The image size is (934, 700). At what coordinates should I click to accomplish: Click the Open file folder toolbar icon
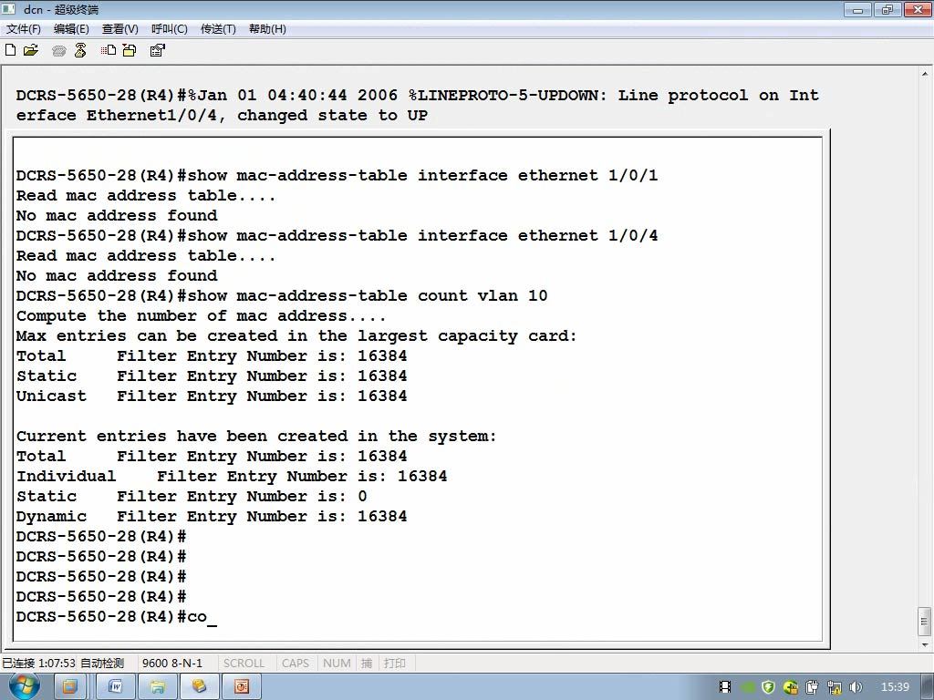tap(30, 50)
